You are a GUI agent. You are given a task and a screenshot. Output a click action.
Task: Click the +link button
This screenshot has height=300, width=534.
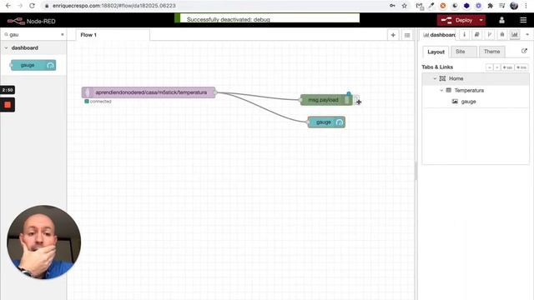pos(521,67)
